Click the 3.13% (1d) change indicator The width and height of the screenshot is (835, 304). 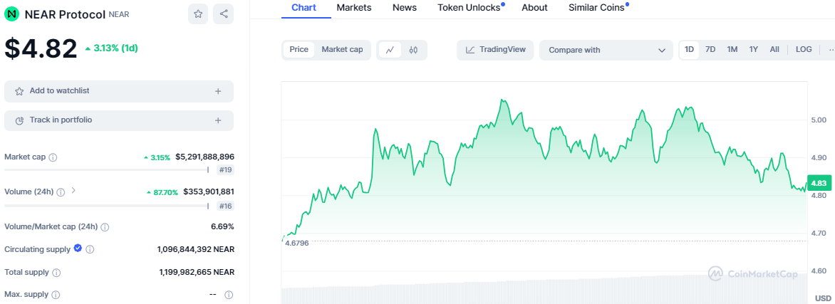(x=111, y=48)
